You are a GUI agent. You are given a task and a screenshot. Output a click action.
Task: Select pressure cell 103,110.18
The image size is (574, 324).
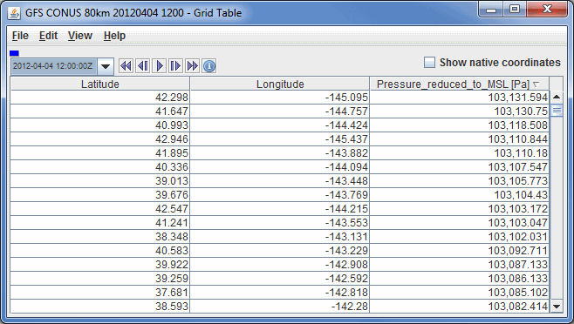pyautogui.click(x=460, y=153)
